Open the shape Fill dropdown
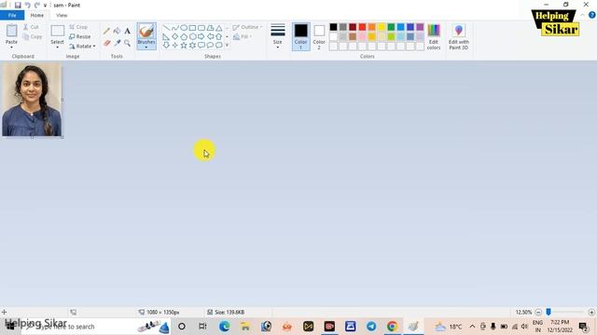 243,36
